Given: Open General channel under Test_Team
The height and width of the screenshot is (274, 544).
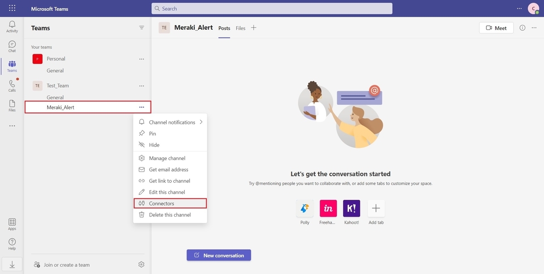Looking at the screenshot, I should tap(55, 97).
